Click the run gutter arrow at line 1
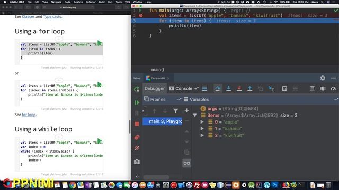The width and height of the screenshot is (339, 190). (140, 11)
